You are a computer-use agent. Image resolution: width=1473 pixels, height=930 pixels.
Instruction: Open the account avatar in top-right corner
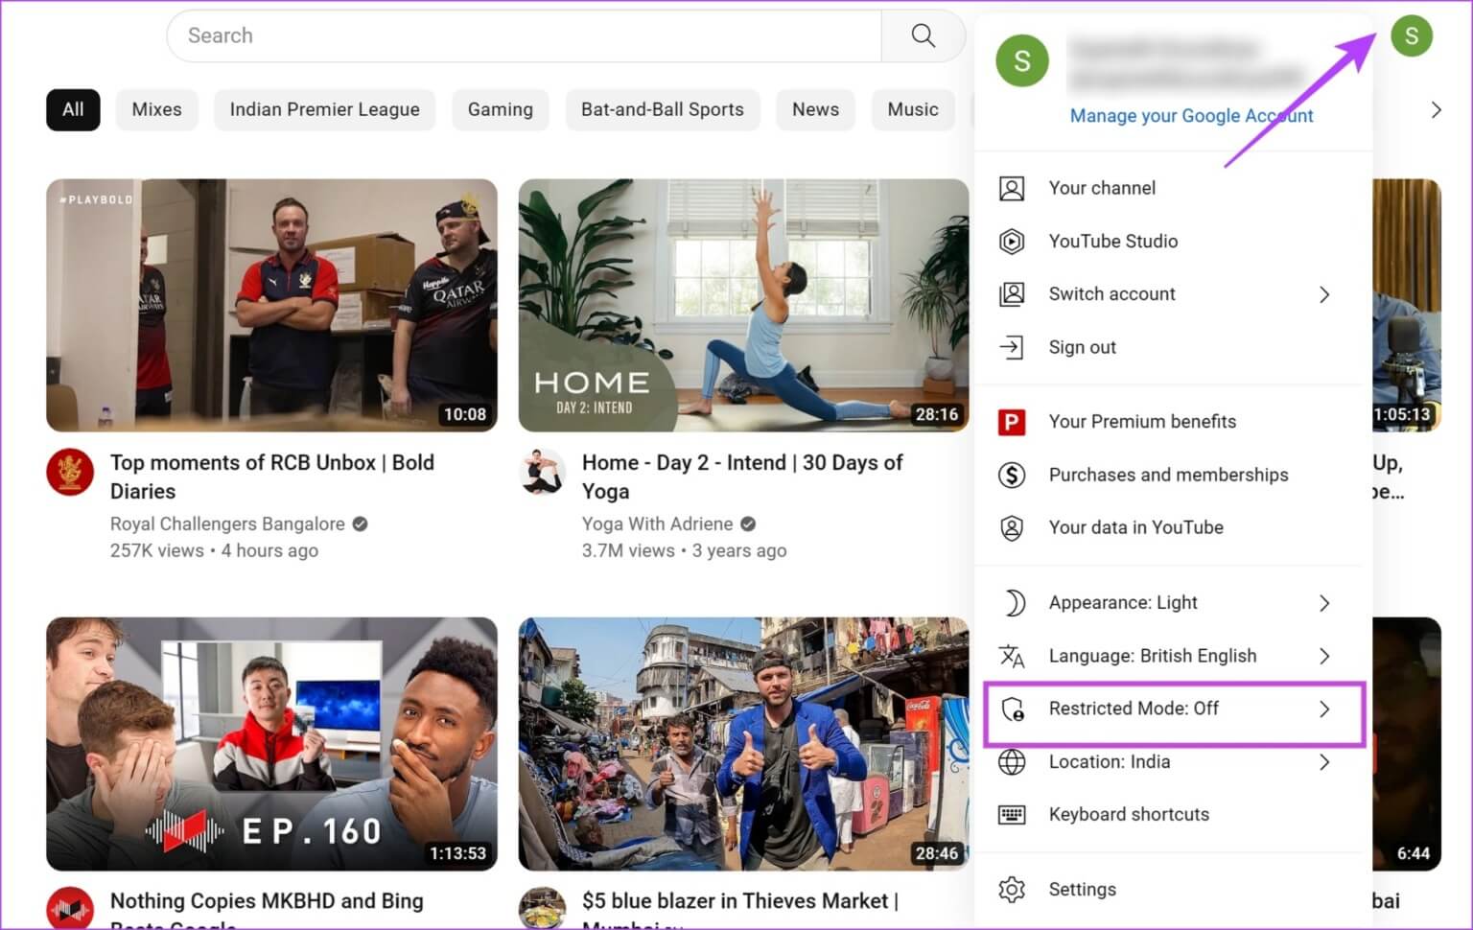point(1412,36)
